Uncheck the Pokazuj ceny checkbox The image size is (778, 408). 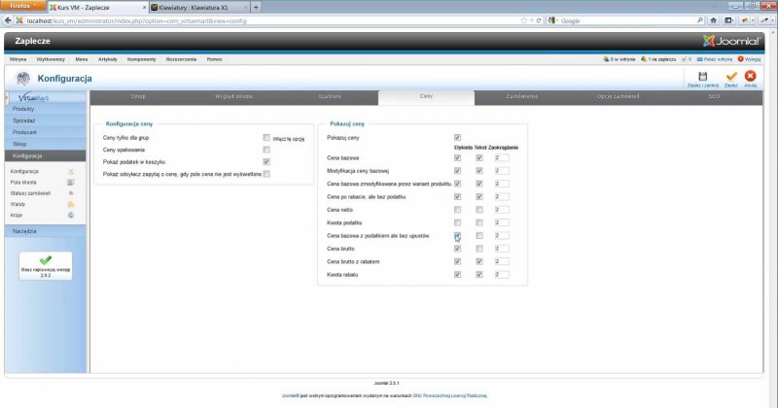point(457,138)
